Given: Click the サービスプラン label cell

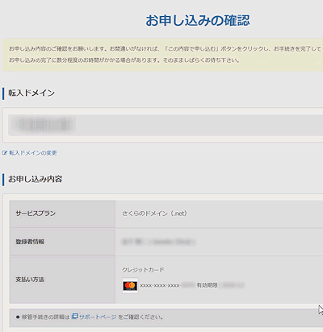Looking at the screenshot, I should (x=62, y=214).
